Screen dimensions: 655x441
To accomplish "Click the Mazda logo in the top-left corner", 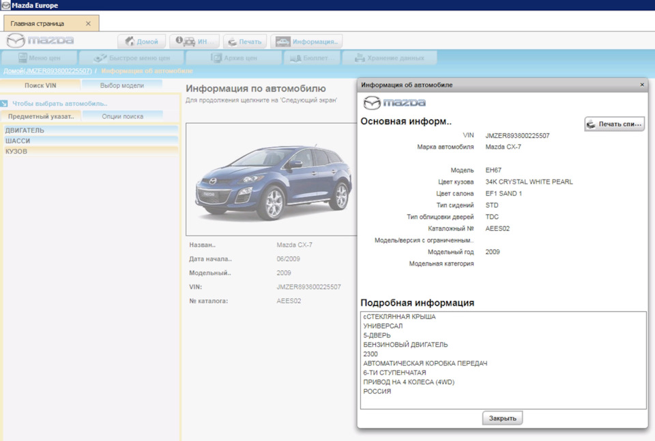I will (x=35, y=41).
